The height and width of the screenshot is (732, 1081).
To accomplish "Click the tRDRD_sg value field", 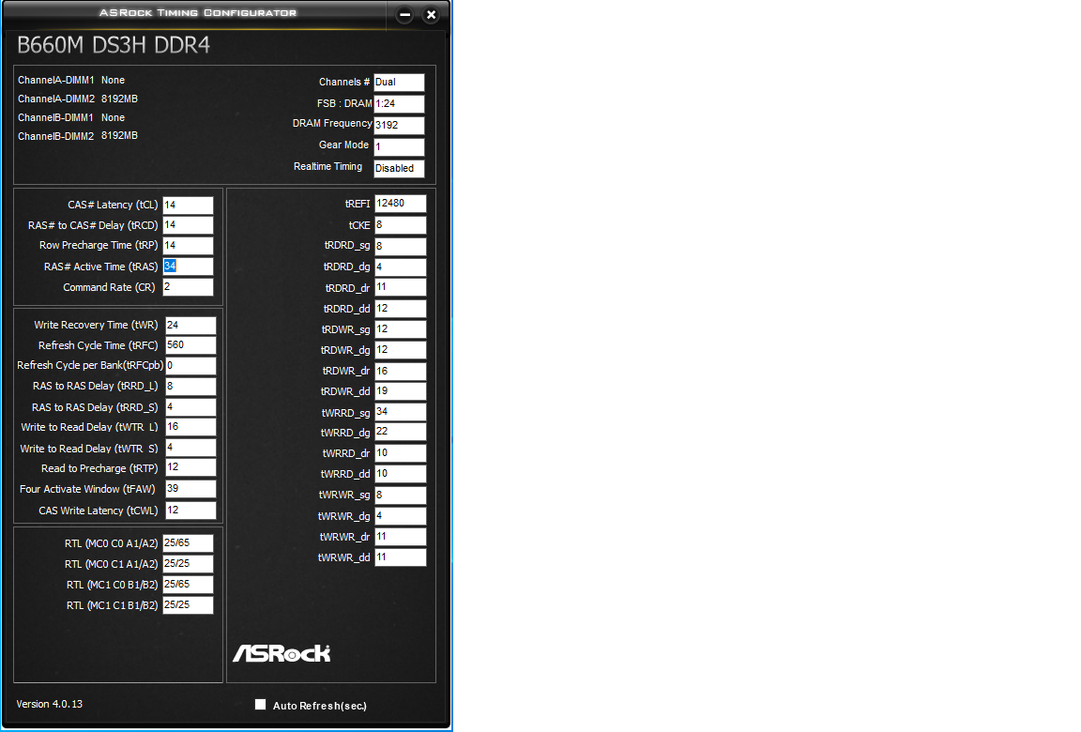I will pyautogui.click(x=401, y=246).
